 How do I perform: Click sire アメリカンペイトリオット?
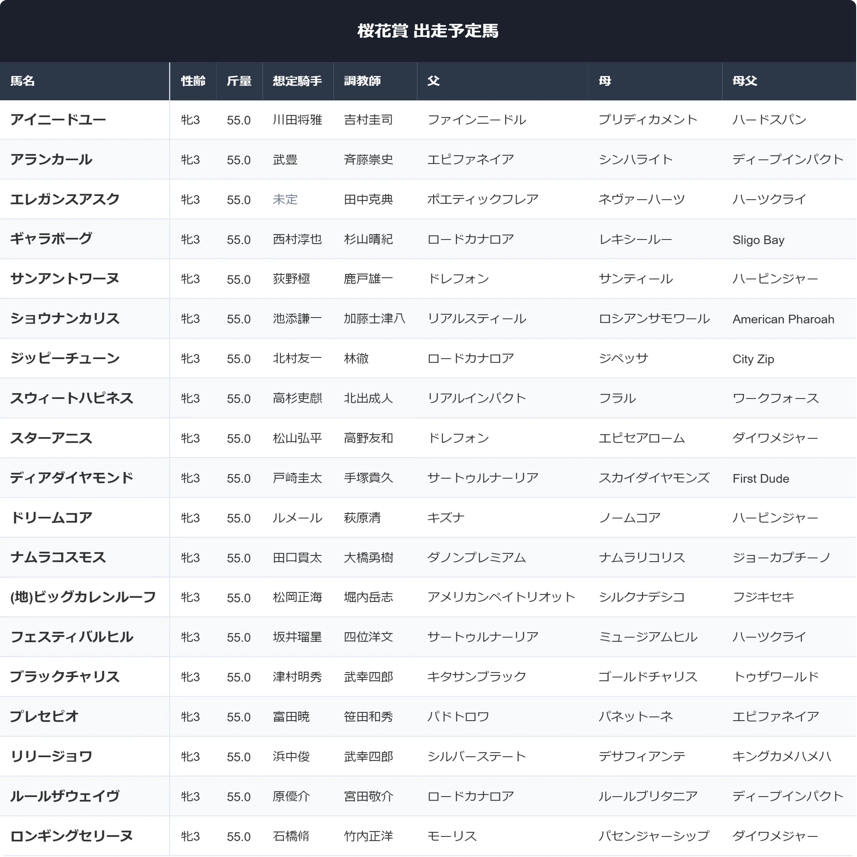click(502, 597)
